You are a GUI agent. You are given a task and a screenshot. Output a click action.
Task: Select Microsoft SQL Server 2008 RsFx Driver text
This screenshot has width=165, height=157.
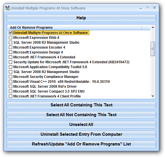[45, 87]
